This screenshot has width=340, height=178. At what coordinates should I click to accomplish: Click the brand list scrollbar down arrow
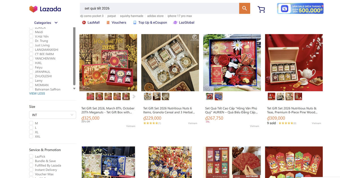[74, 89]
